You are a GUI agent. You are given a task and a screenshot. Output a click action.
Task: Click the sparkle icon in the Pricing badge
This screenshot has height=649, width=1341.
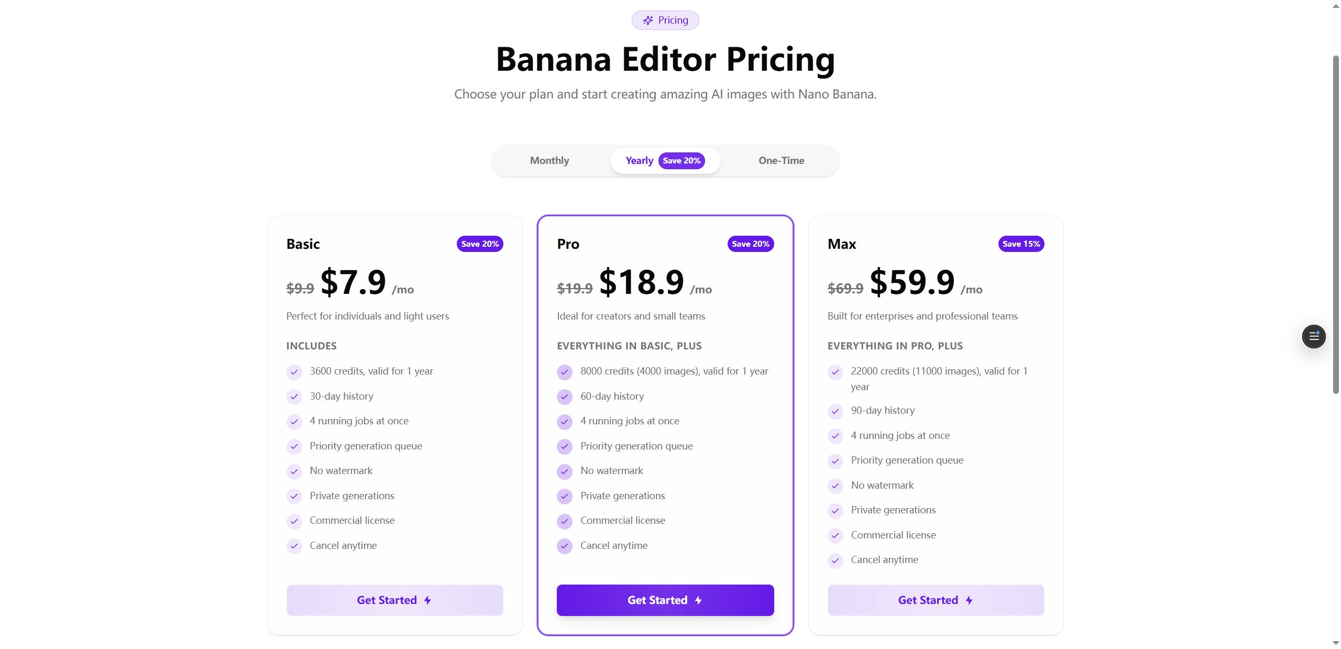click(648, 20)
